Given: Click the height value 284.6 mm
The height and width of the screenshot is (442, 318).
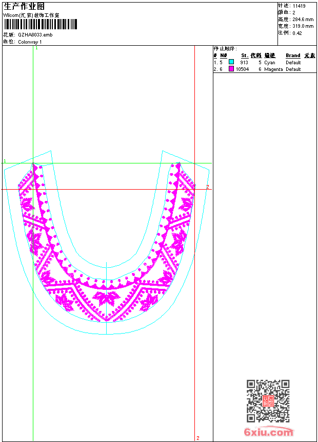Looking at the screenshot, I should (303, 20).
